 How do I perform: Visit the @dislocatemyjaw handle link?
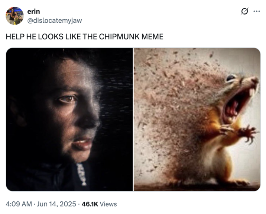55,20
